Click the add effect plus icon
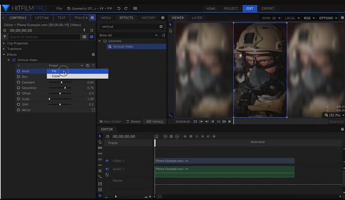Screen dimensions: 345x200 93,55
